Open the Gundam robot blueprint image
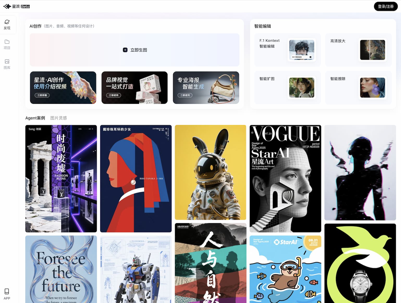Screen dimensions: 401x303 [x=136, y=269]
